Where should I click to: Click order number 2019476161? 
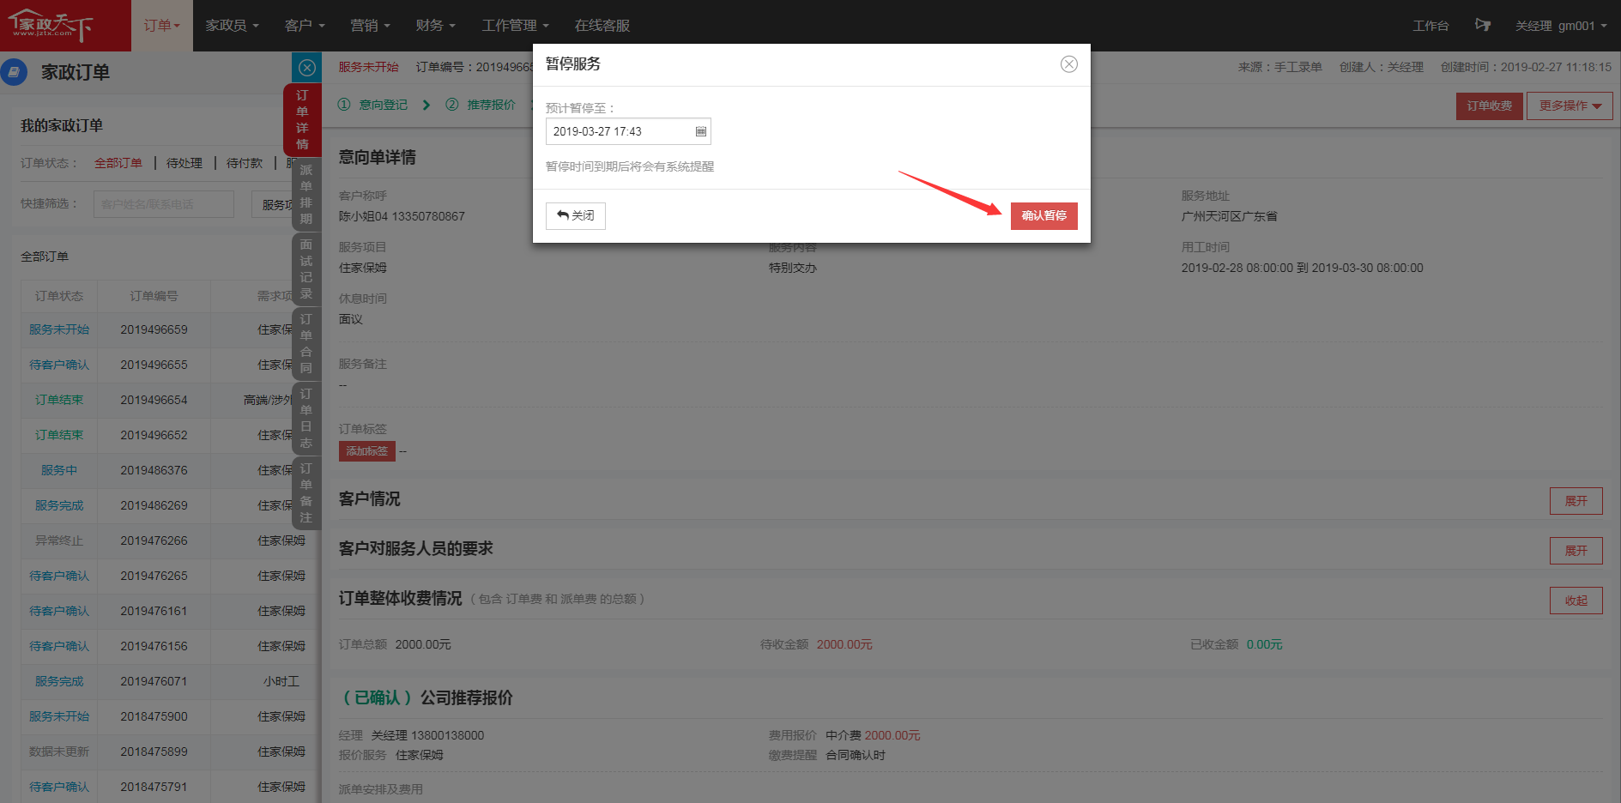click(x=154, y=611)
